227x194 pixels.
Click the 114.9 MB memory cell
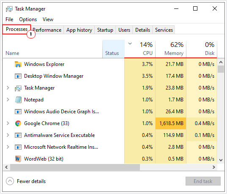pos(171,135)
